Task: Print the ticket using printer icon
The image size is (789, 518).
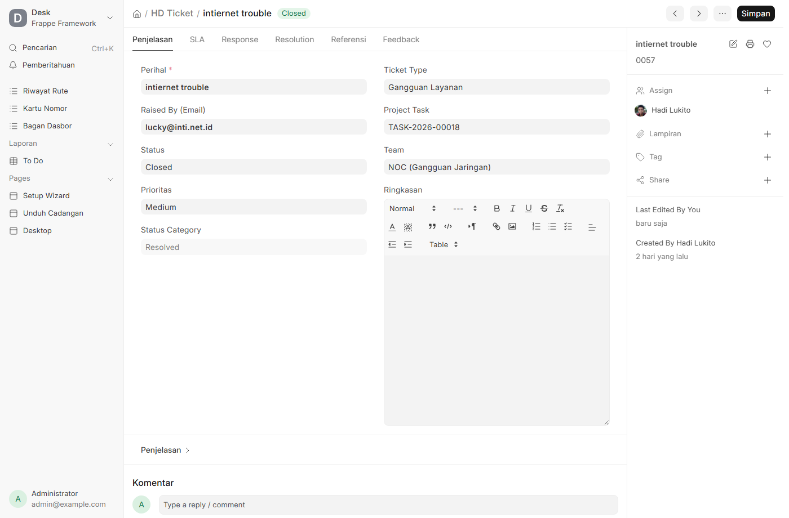Action: click(750, 44)
